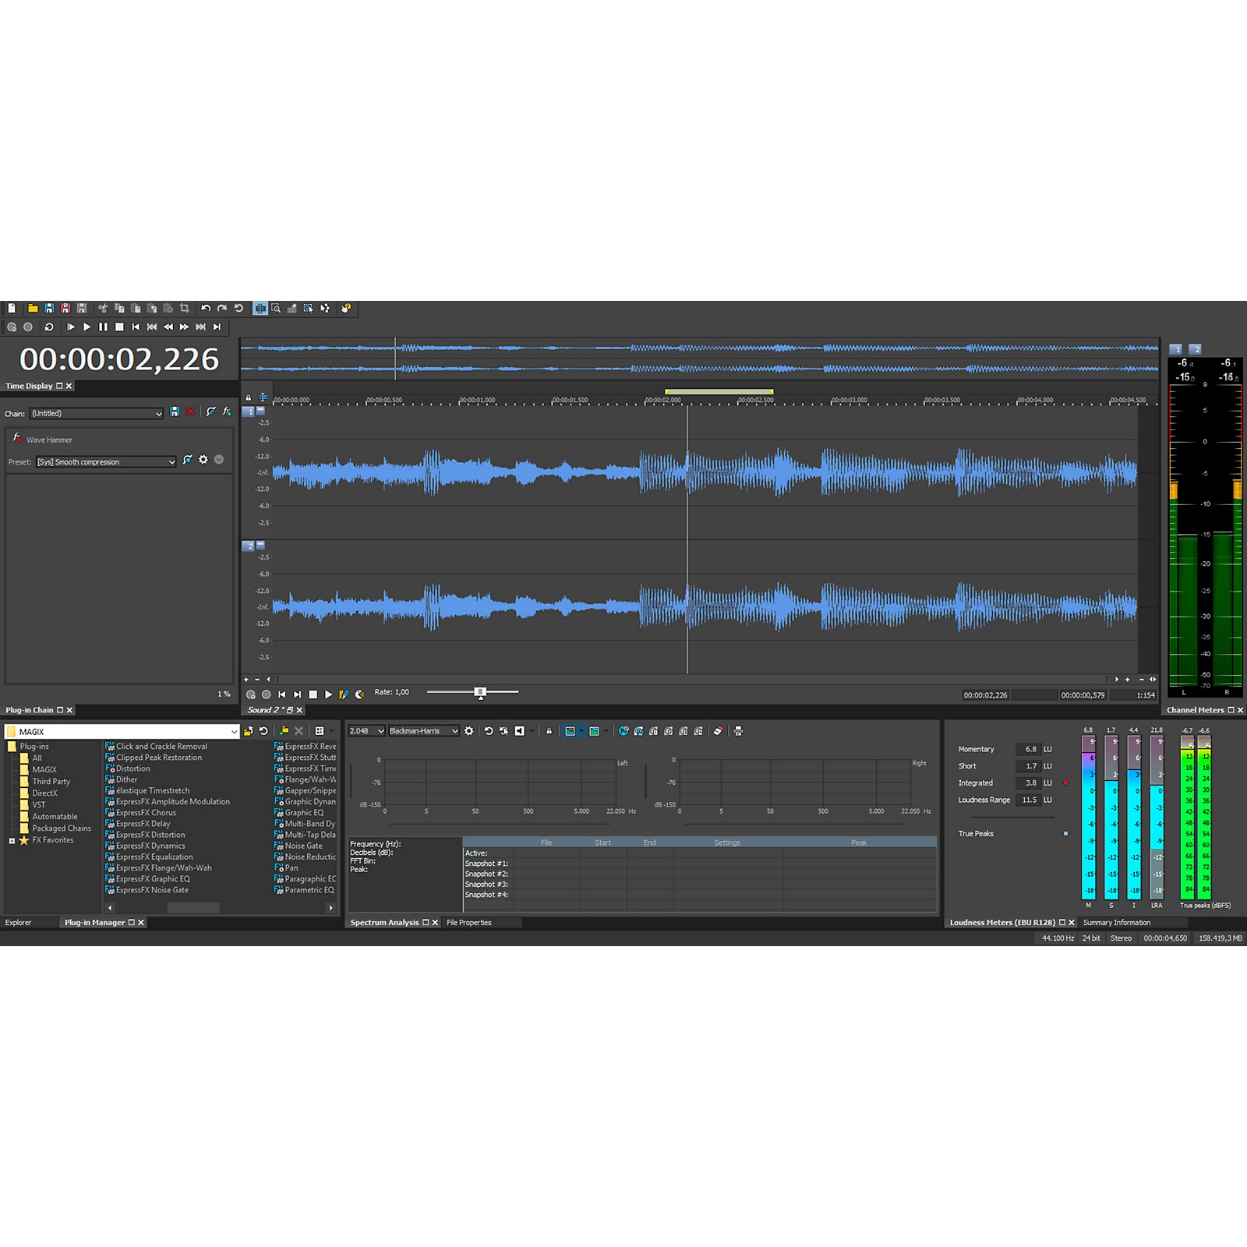Save the plug-in chain preset
The width and height of the screenshot is (1247, 1247).
click(175, 412)
